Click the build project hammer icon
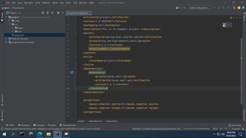Screen dimensions: 246x138 pyautogui.click(x=184, y=8)
